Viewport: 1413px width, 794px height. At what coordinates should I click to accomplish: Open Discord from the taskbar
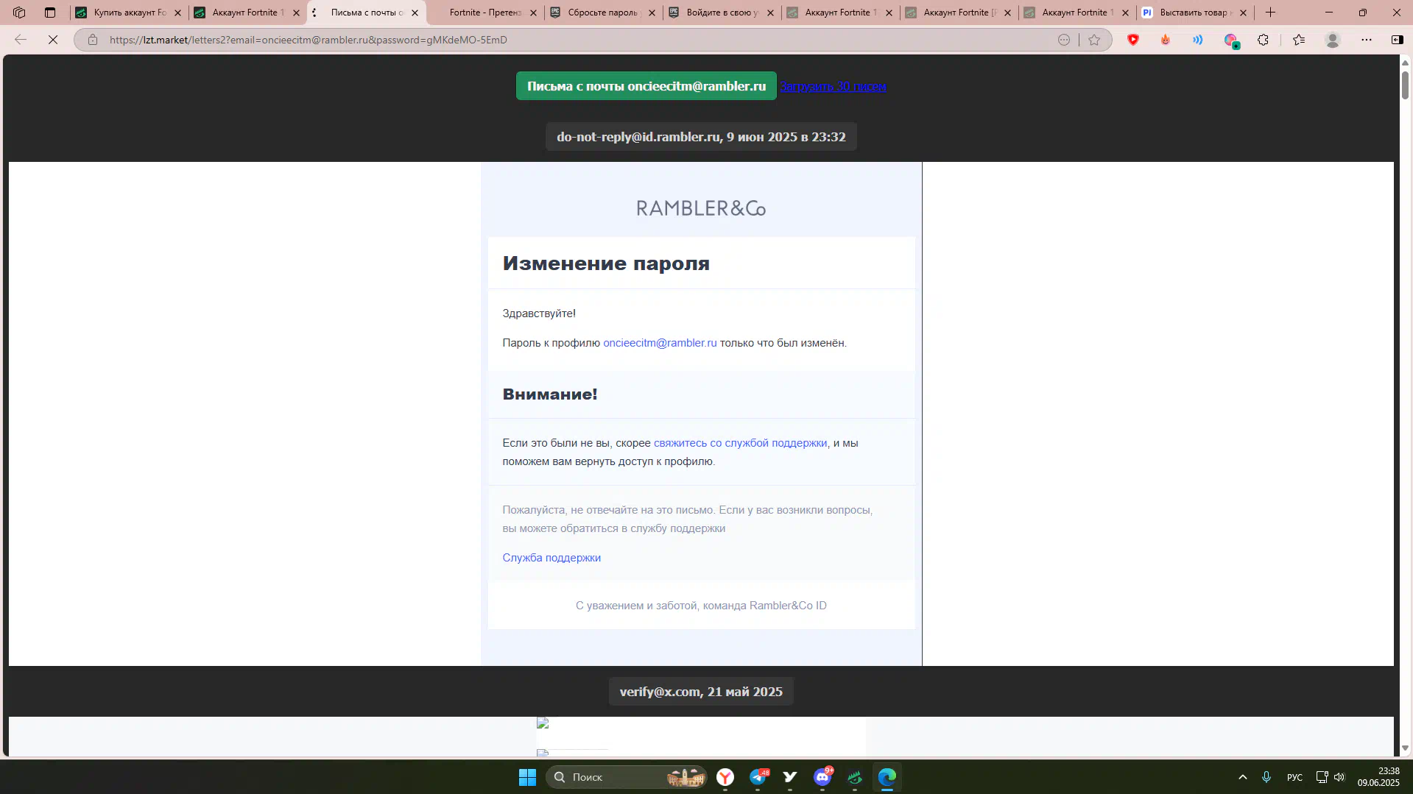point(822,777)
